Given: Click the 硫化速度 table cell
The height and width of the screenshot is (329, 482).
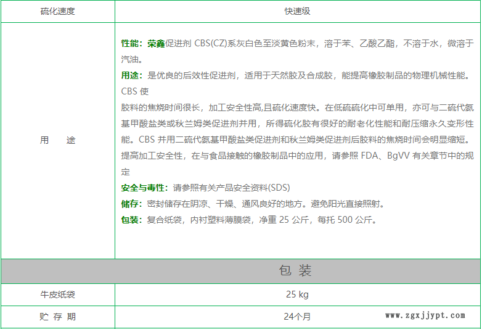Looking at the screenshot, I should pos(57,11).
